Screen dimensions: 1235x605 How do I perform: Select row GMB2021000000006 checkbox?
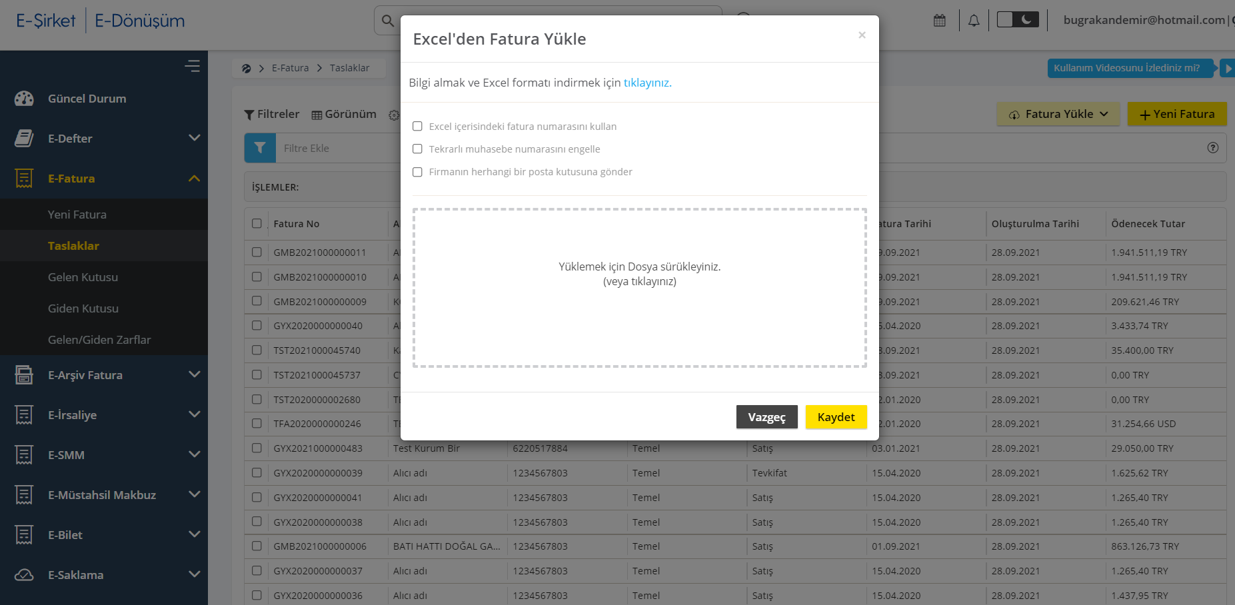point(257,546)
